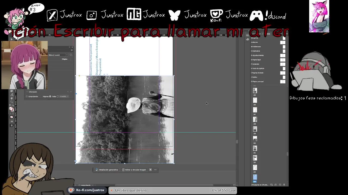Click the 'Un libro que deseo' goal bar
The width and height of the screenshot is (348, 195).
point(173,190)
